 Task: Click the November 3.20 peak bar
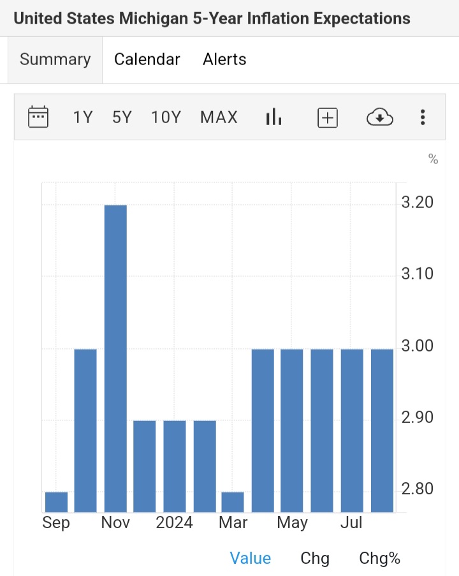pyautogui.click(x=115, y=357)
